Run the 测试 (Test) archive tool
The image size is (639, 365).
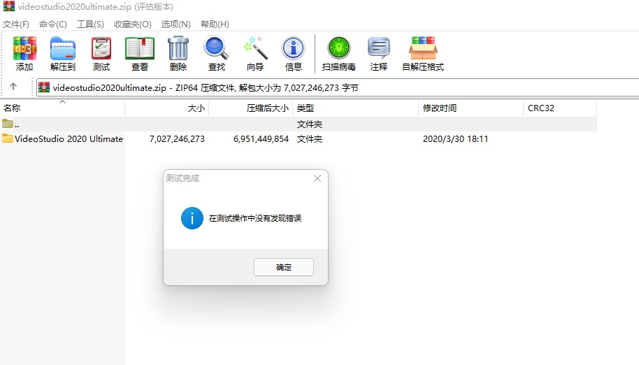pos(101,53)
